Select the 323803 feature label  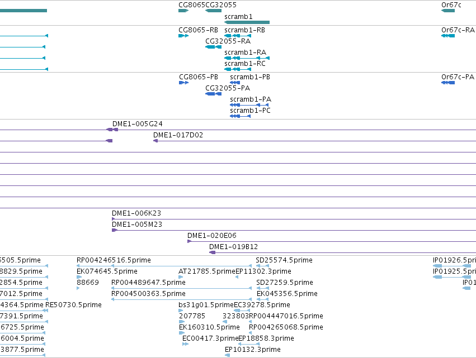tap(236, 316)
